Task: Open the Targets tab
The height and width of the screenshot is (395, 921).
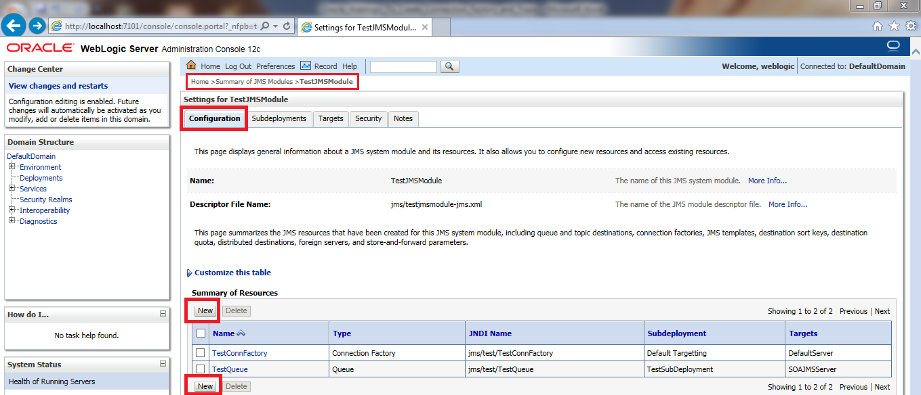Action: (x=331, y=119)
